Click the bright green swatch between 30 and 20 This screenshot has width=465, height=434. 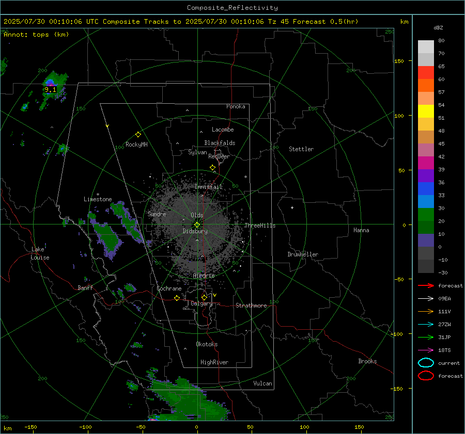tap(426, 214)
